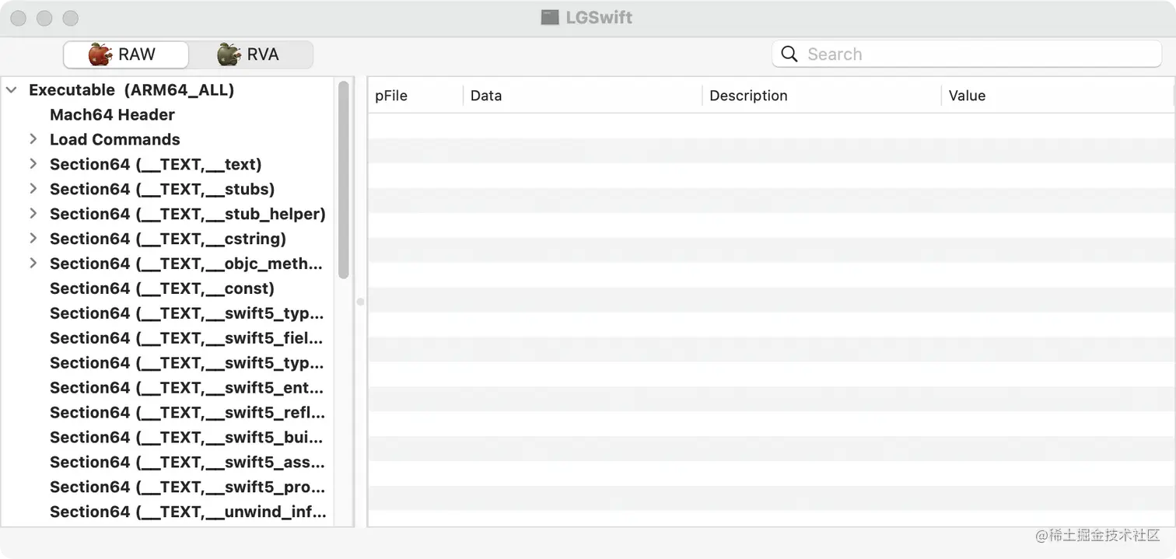Minimize the LGSwift window
1176x559 pixels.
44,18
